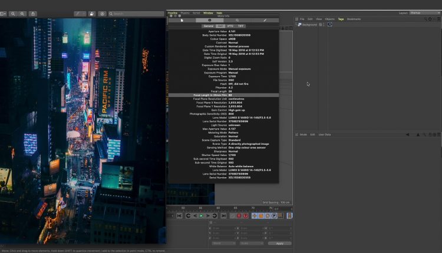
Task: Open Bookmarks menu in Object Manager
Action: point(354,19)
